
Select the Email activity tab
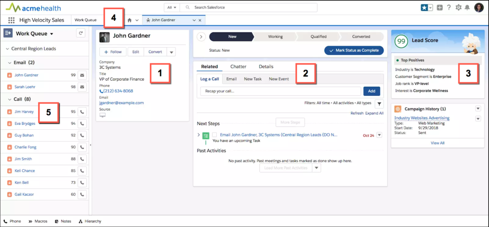pyautogui.click(x=232, y=79)
